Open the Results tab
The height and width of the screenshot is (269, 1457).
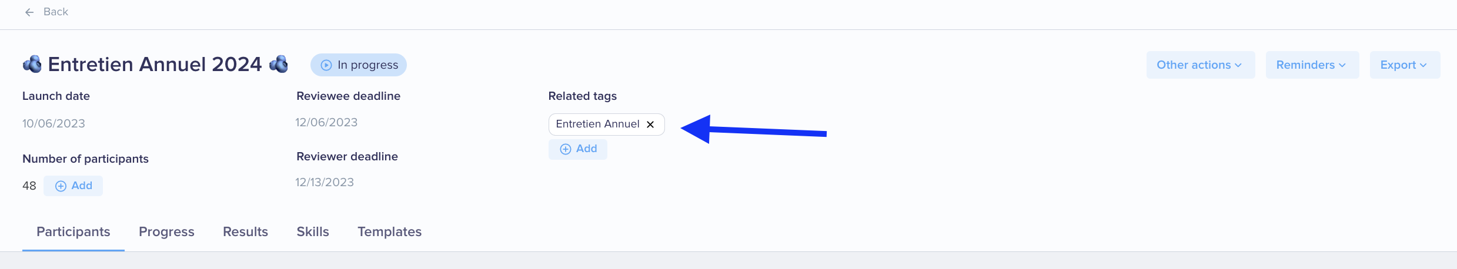pos(245,232)
